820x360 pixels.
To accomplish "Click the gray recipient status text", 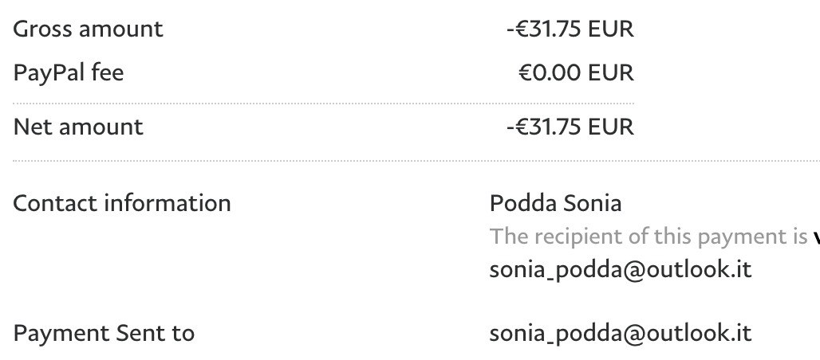I will [x=648, y=237].
